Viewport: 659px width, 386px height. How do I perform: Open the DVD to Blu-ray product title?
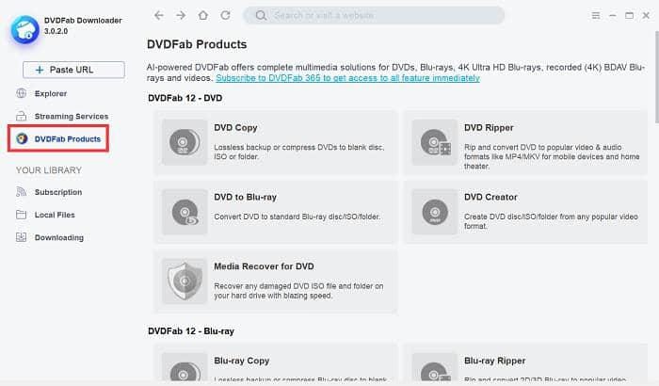click(x=245, y=197)
